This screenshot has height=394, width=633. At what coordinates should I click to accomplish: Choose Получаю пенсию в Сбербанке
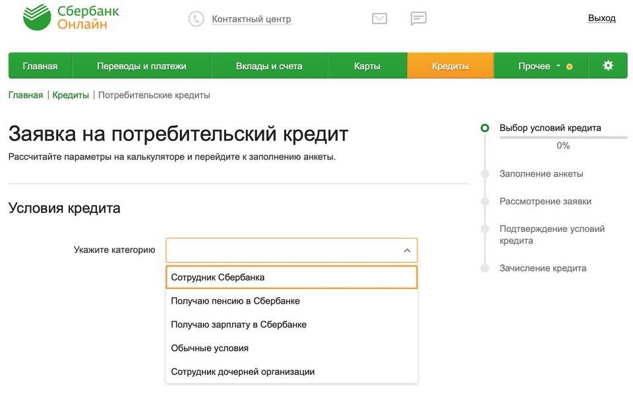pyautogui.click(x=291, y=301)
